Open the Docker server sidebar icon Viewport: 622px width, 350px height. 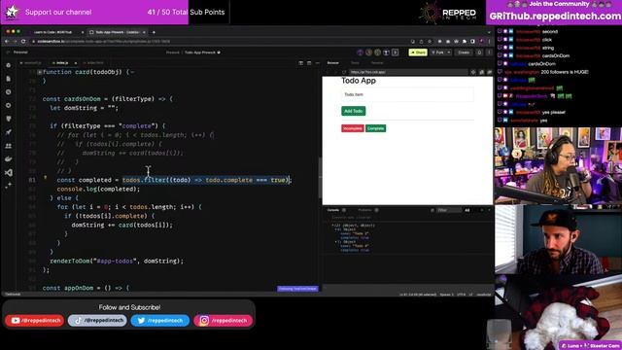pos(9,159)
